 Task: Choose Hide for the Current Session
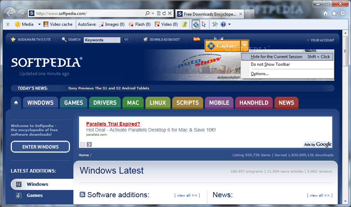pos(287,57)
